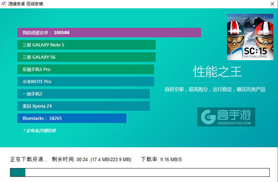Select the 三星 GALAXY S6 bar
Screen dimensions: 278x182
pyautogui.click(x=86, y=57)
